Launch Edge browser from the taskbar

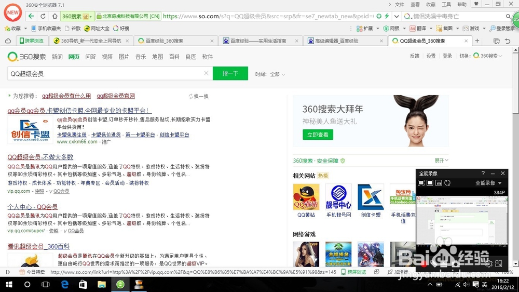tap(64, 284)
